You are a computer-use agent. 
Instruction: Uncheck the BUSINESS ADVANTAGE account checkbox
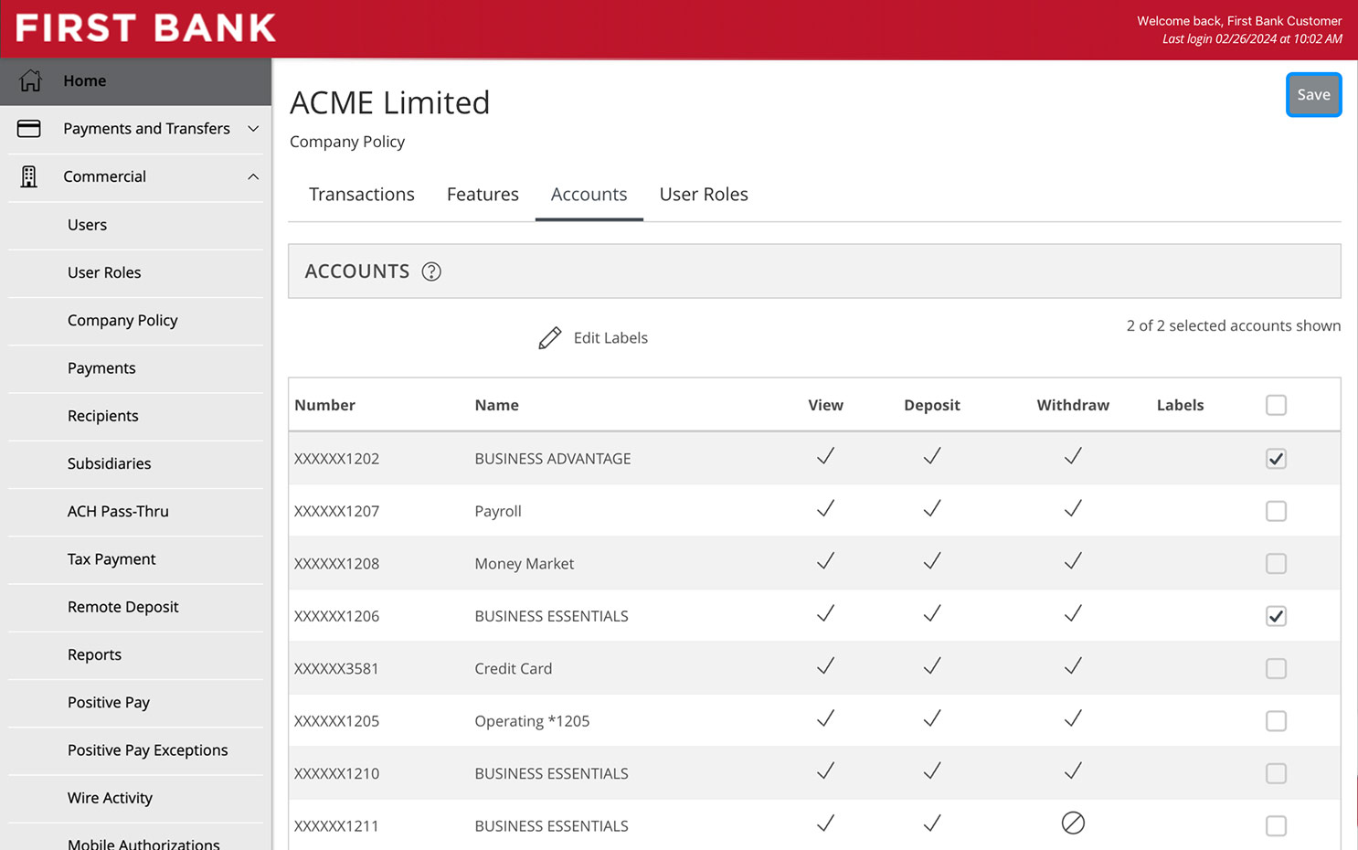[x=1276, y=458]
